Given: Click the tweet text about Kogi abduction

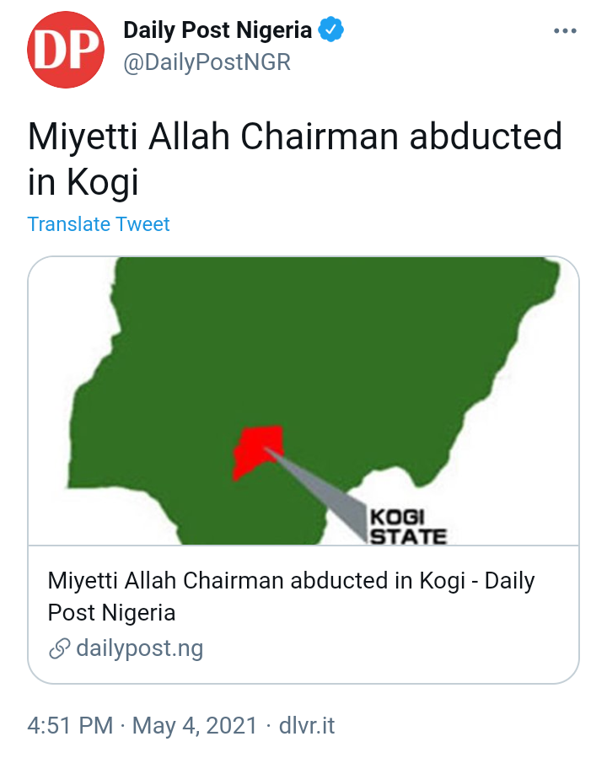Looking at the screenshot, I should [x=295, y=159].
